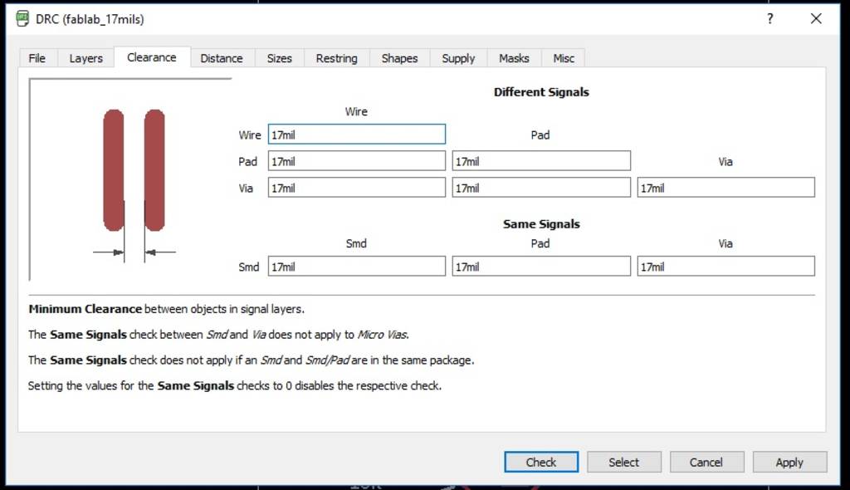
Task: Open the Supply tab
Action: point(458,58)
